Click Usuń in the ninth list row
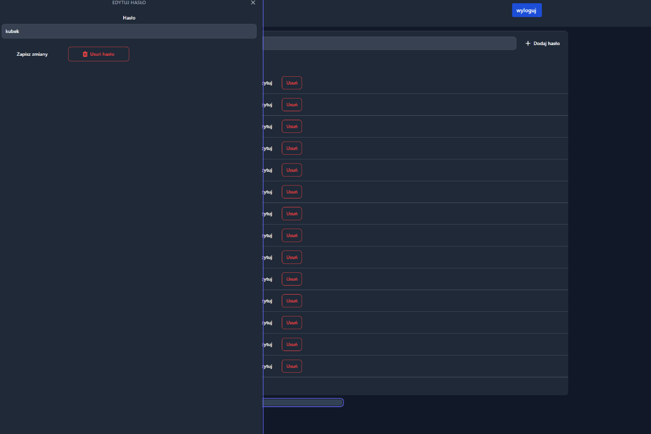651x434 pixels. click(292, 257)
